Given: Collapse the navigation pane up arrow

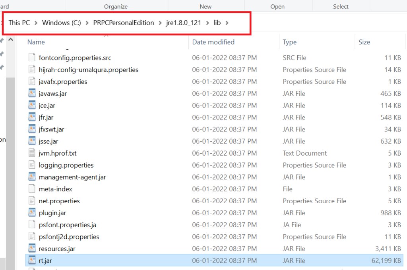Looking at the screenshot, I should point(11,40).
